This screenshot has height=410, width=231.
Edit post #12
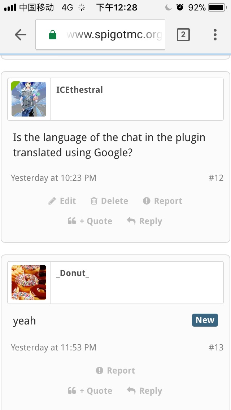62,201
